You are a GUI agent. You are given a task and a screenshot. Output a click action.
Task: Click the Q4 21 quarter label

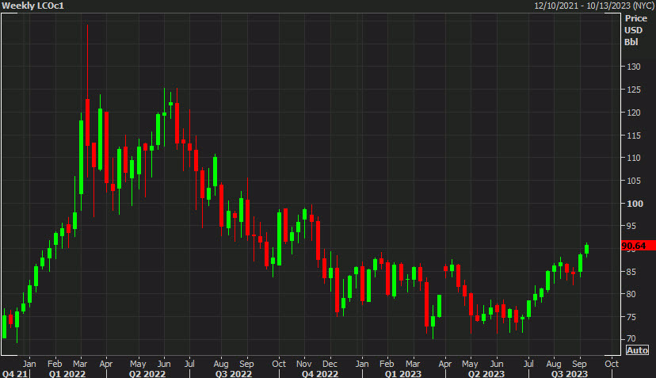pyautogui.click(x=14, y=373)
